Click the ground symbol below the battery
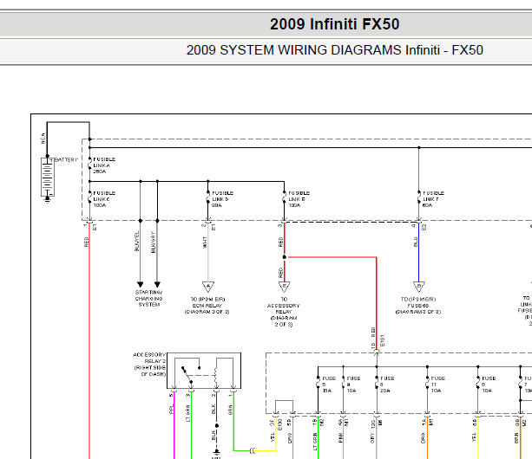Viewport: 532px width, 459px height. (x=48, y=200)
